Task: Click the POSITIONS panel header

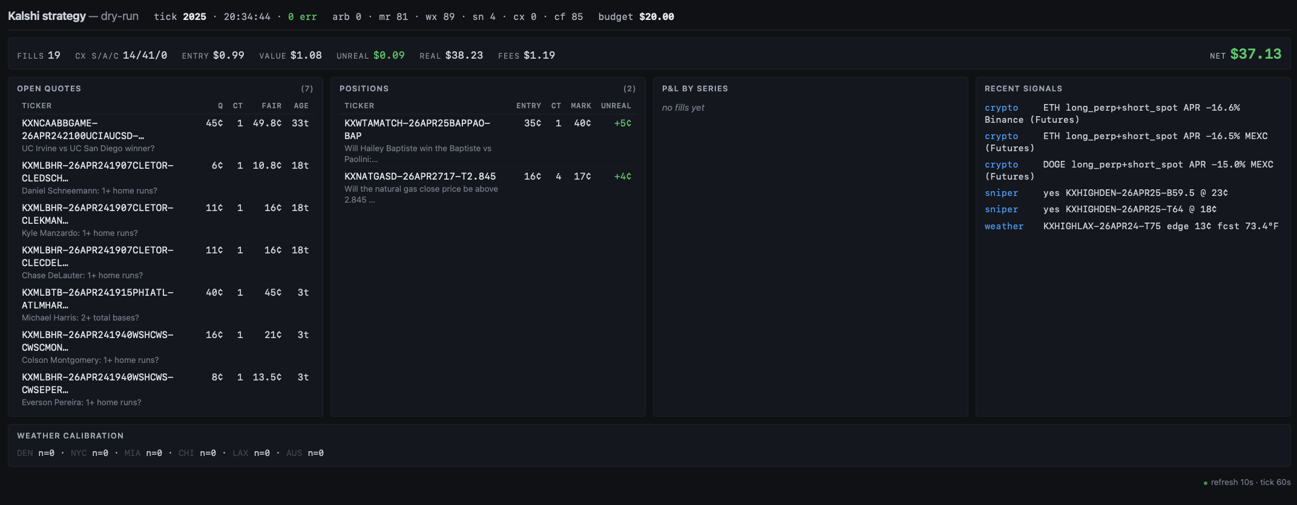Action: click(x=364, y=88)
